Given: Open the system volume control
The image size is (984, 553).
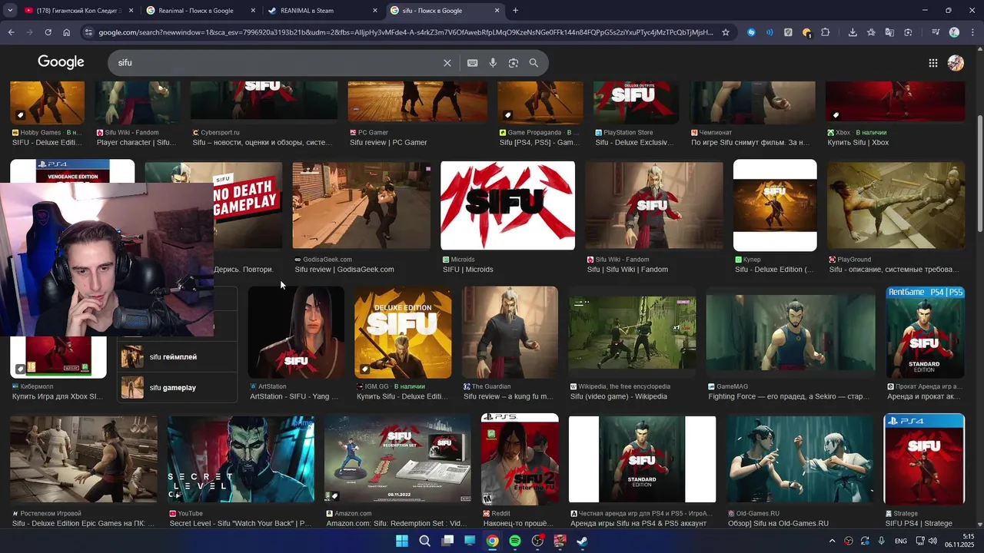Looking at the screenshot, I should tap(933, 541).
